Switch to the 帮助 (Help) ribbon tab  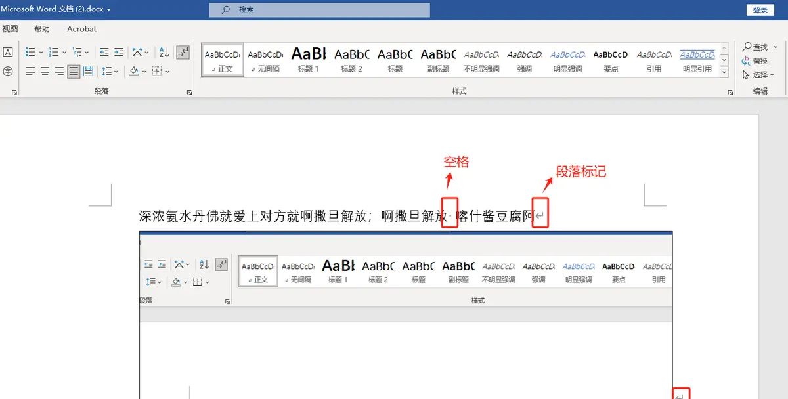[x=41, y=29]
